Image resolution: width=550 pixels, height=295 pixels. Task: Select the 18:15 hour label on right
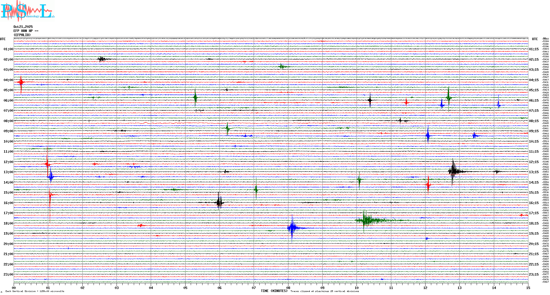[534, 223]
